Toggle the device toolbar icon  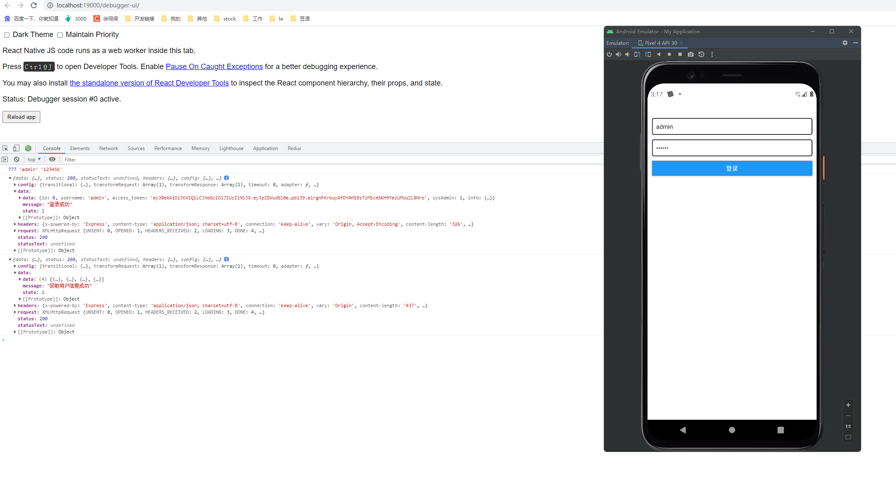tap(16, 148)
